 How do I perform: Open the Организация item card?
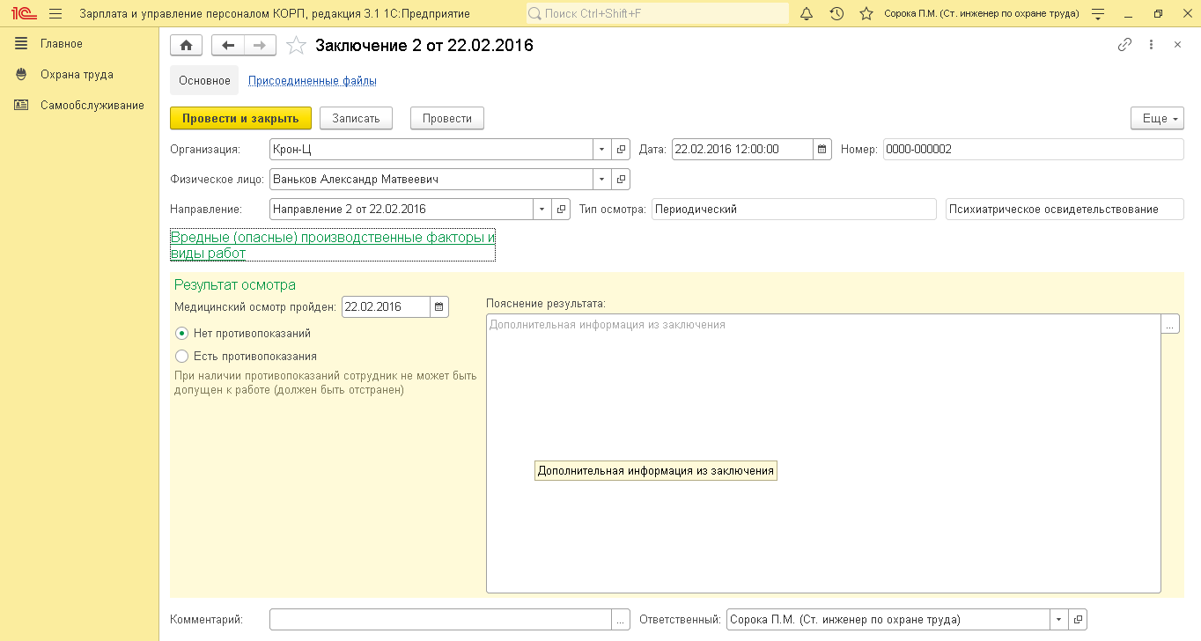(621, 150)
